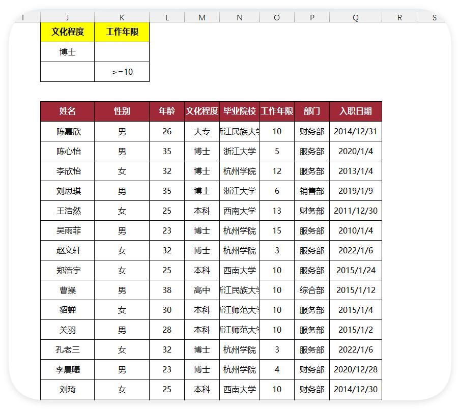Select the name cell 曹操
The height and width of the screenshot is (409, 460).
pyautogui.click(x=67, y=290)
